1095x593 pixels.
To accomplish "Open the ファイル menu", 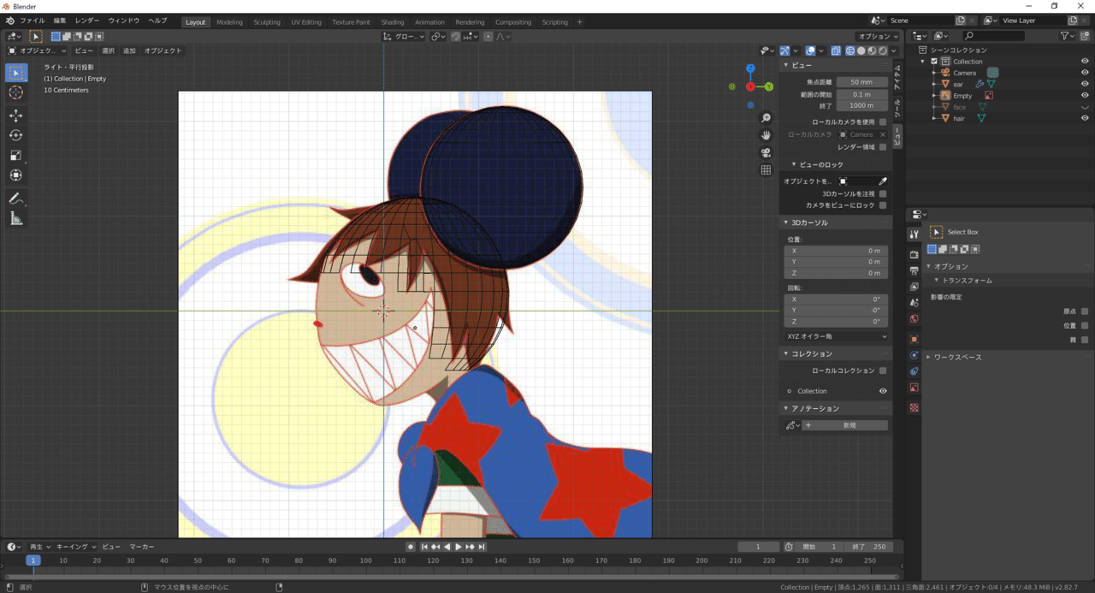I will pyautogui.click(x=32, y=21).
